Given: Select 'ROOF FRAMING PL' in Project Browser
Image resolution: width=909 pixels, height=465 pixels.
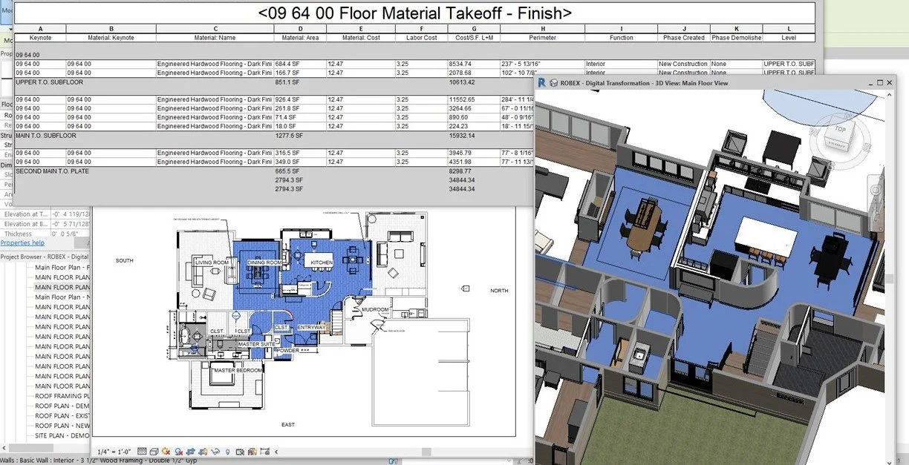Looking at the screenshot, I should click(x=63, y=396).
